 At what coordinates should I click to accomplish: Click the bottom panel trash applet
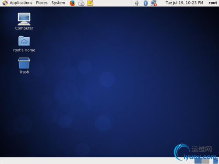215,161
